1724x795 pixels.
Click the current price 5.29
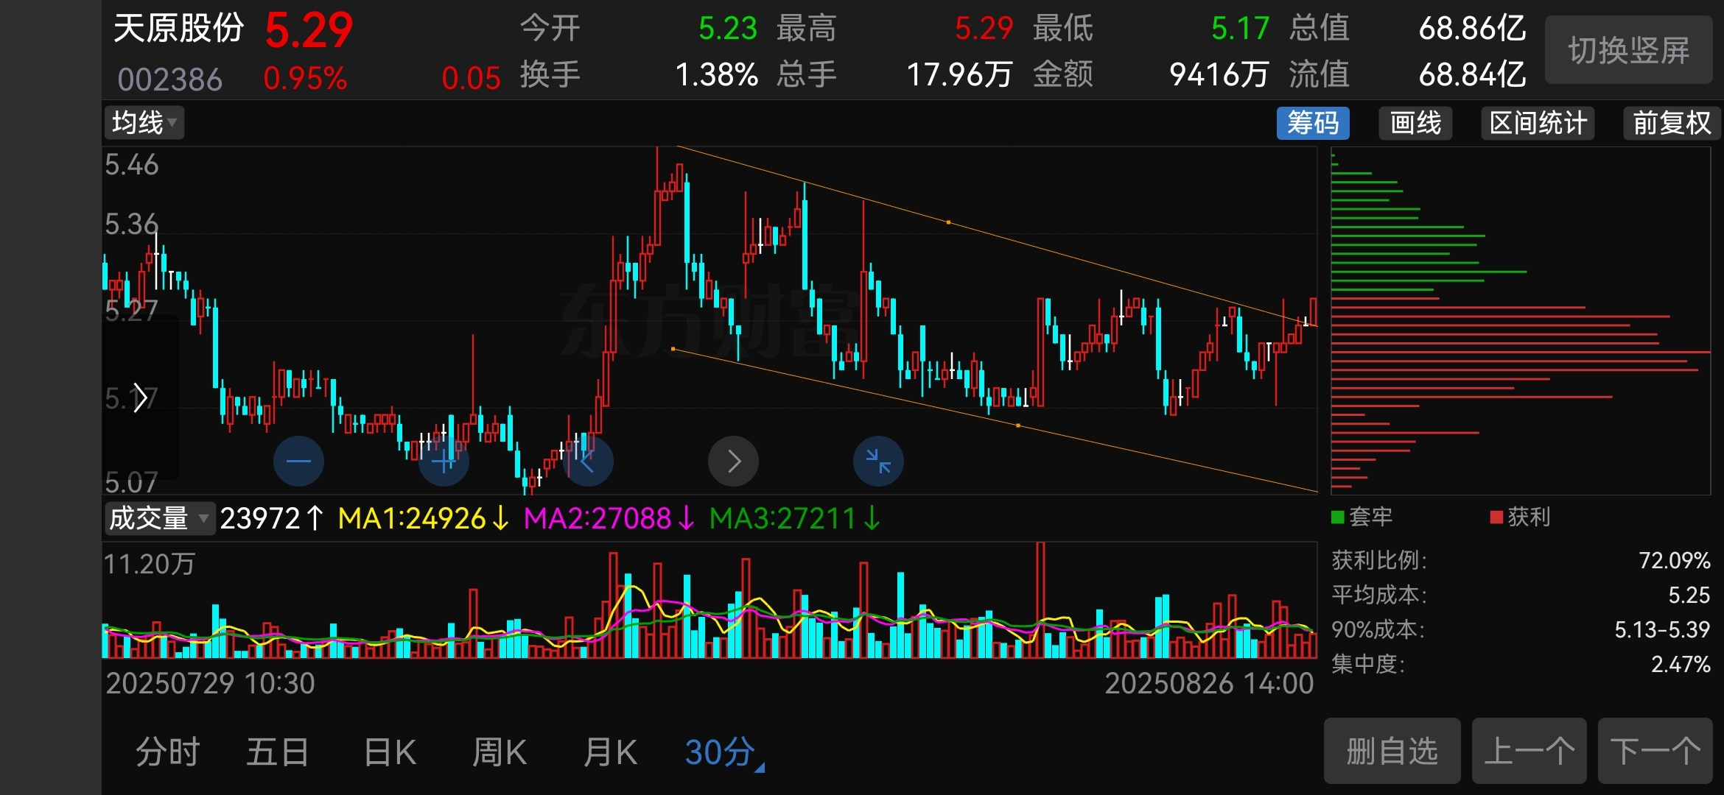[309, 31]
